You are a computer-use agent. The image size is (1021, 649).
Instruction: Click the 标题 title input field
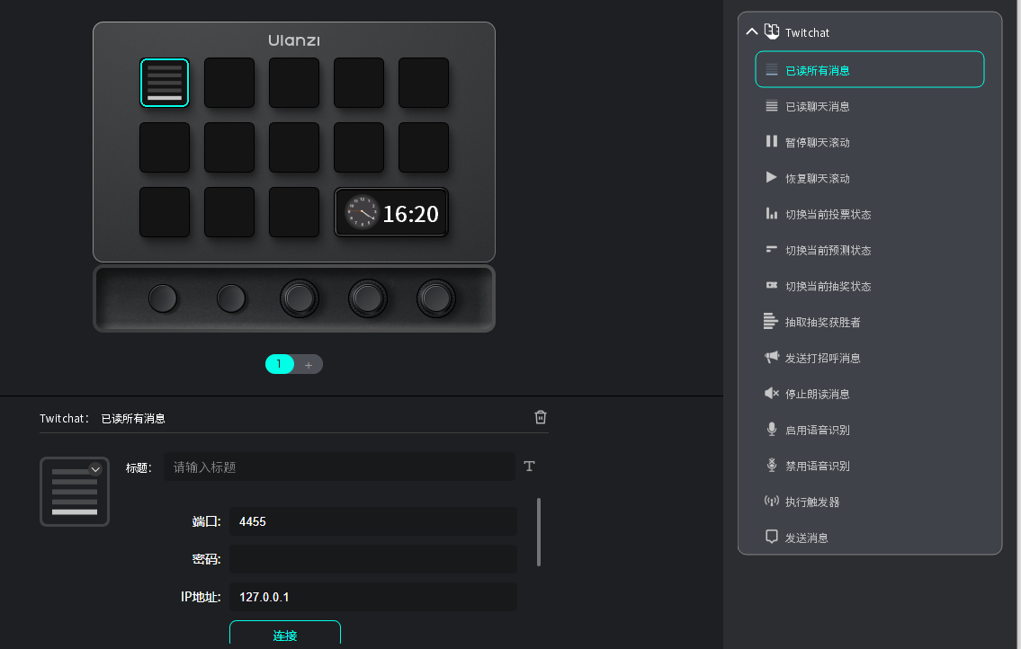point(339,467)
